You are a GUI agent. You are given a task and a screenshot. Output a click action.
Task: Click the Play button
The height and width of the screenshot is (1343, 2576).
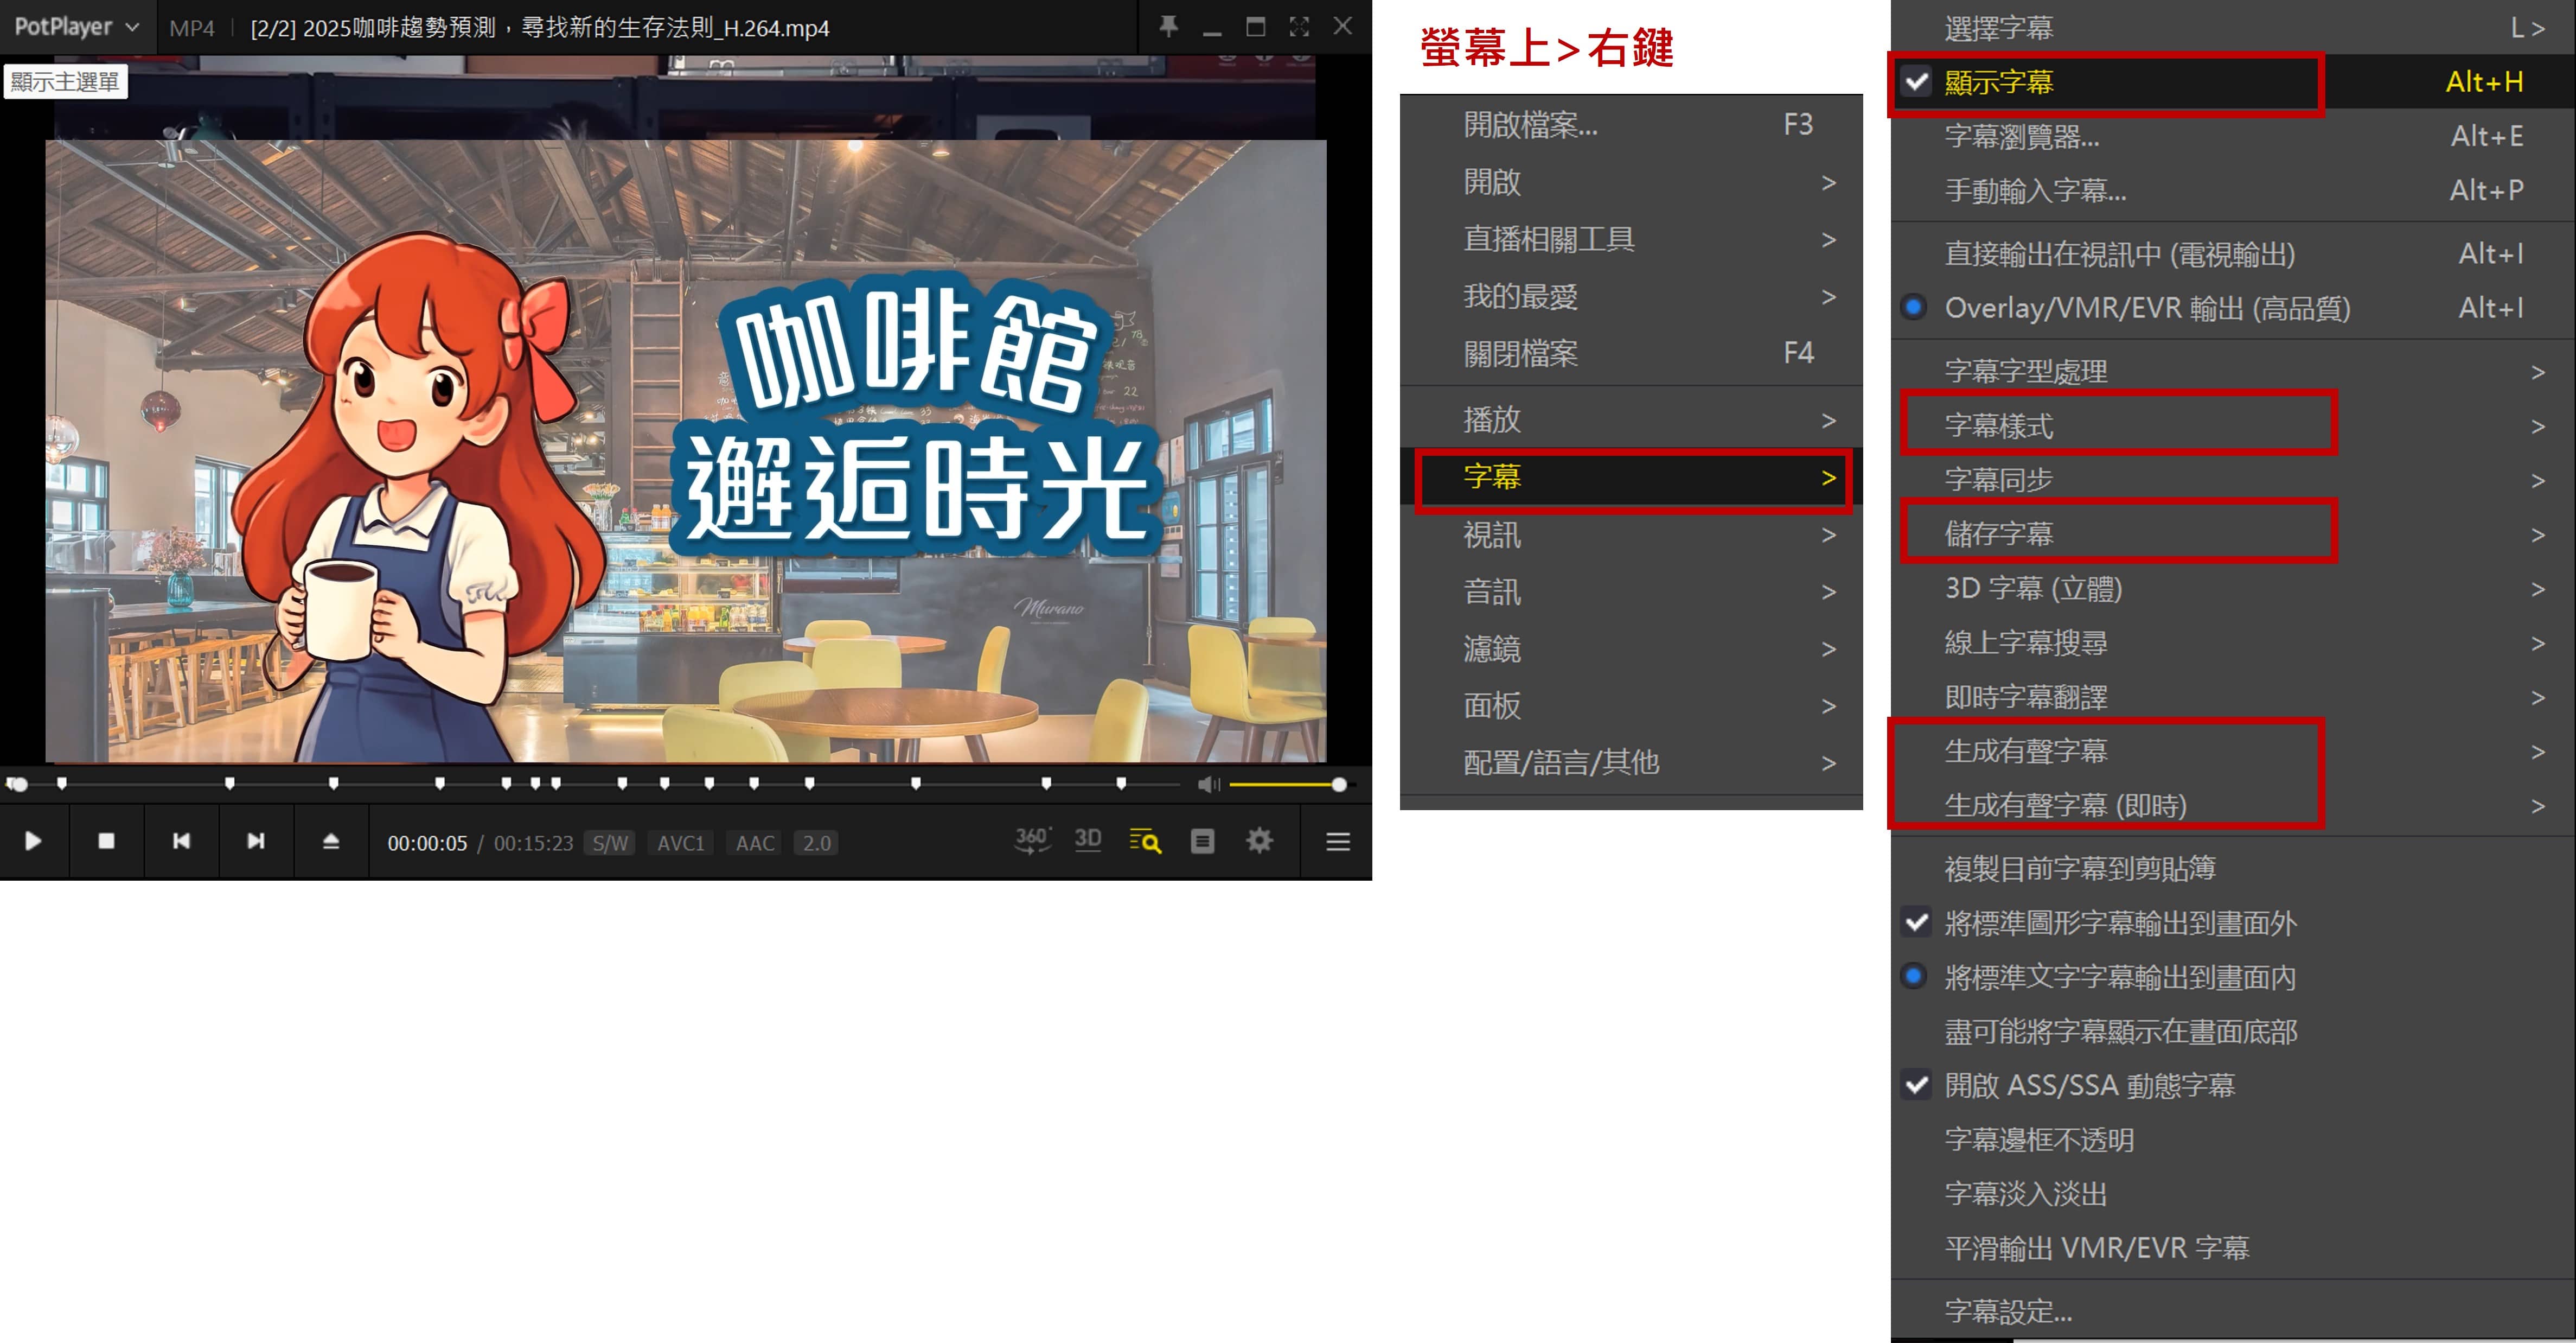click(x=33, y=841)
